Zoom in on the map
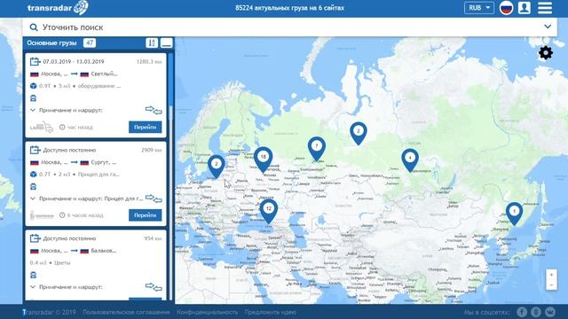The height and width of the screenshot is (319, 568). pos(551,275)
